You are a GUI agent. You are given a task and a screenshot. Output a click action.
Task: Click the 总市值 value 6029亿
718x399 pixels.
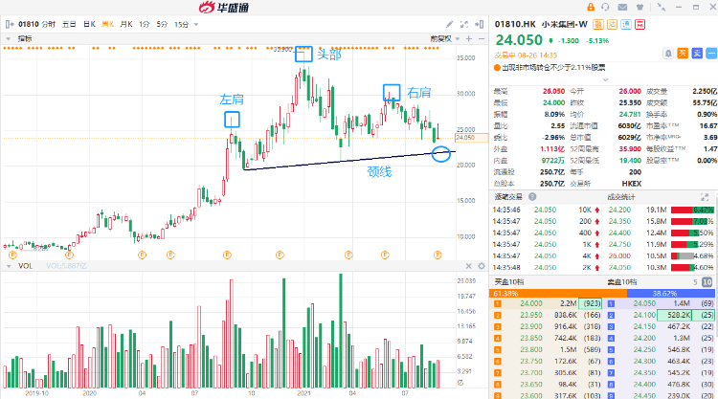[630, 137]
